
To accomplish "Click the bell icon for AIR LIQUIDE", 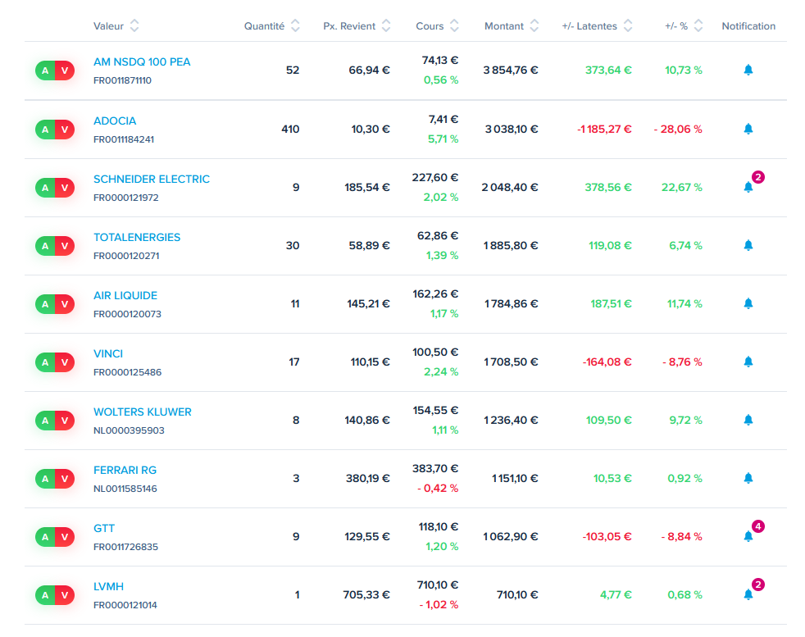I will (748, 303).
